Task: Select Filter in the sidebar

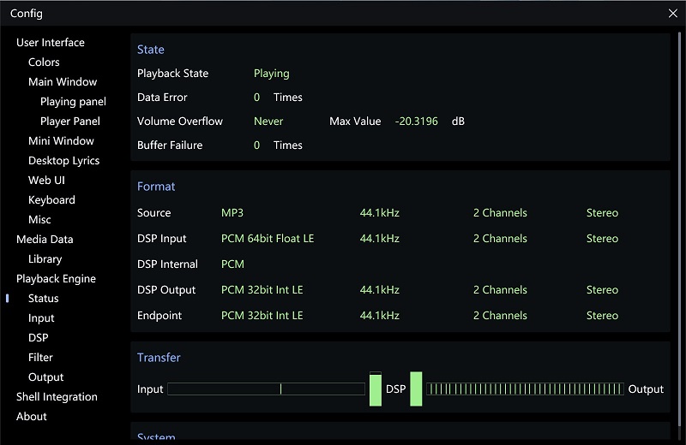Action: tap(40, 357)
